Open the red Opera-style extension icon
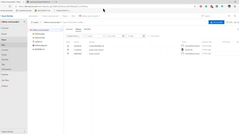 (x=201, y=6)
